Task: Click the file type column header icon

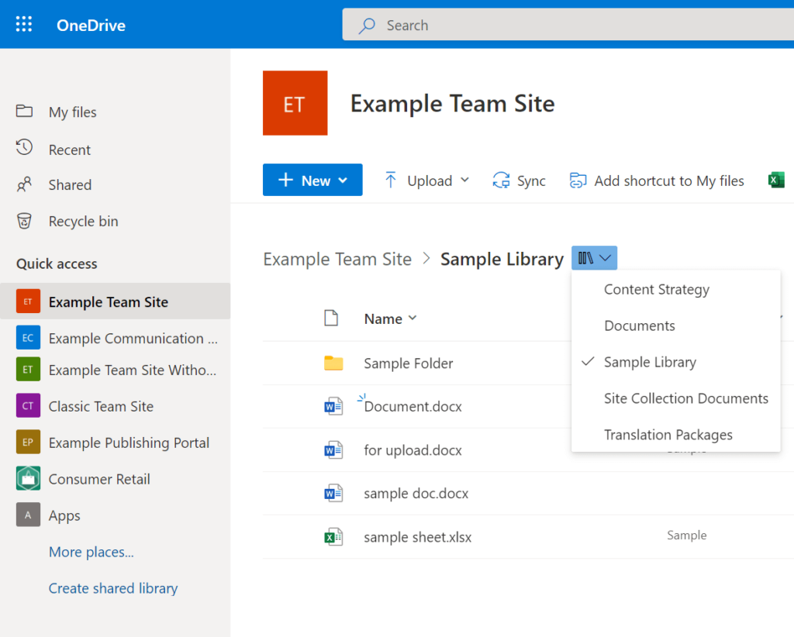Action: click(331, 318)
